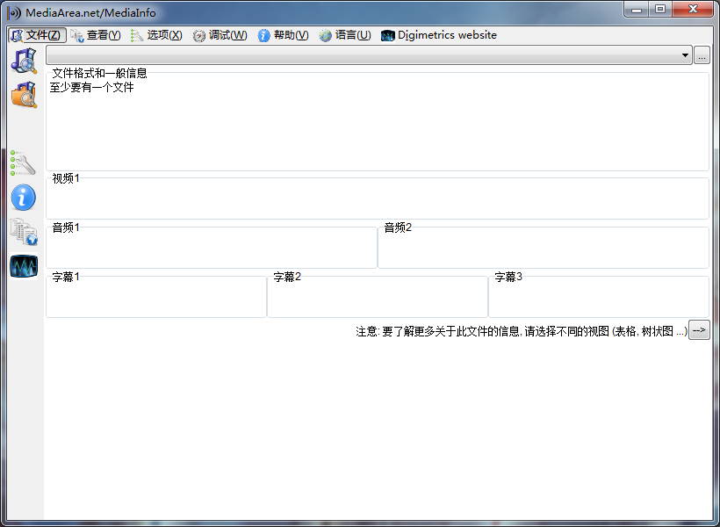
Task: Show About info via the blue info icon
Action: 23,198
